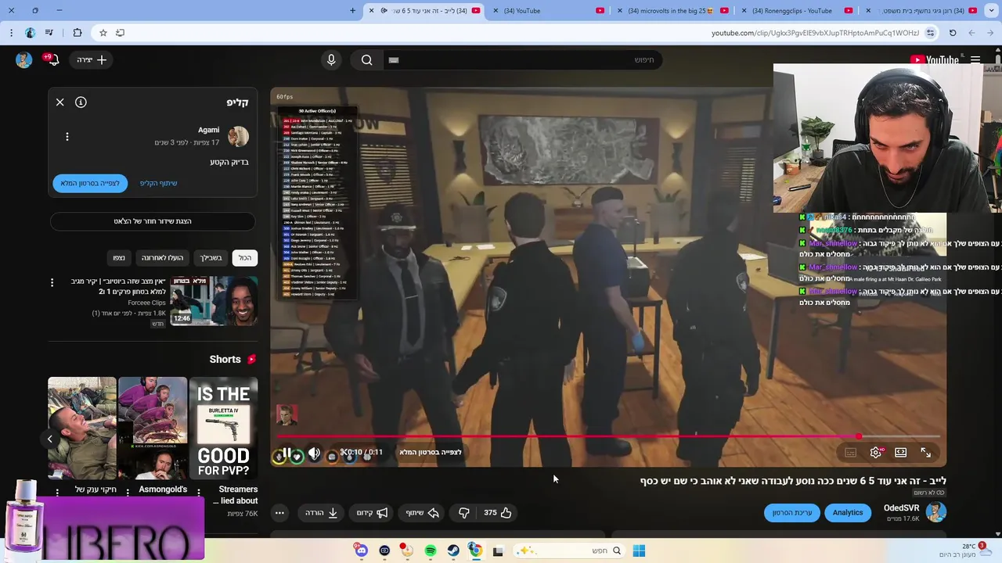
Task: Dislike the video
Action: [x=463, y=513]
